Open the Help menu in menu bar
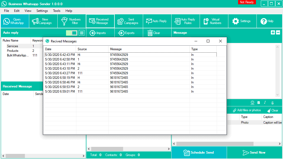 (x=69, y=11)
